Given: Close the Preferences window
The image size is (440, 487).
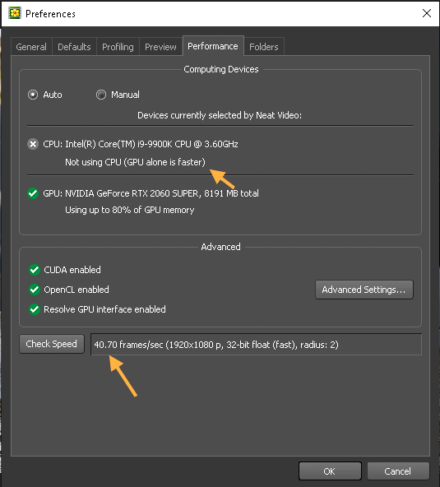Looking at the screenshot, I should click(x=427, y=13).
